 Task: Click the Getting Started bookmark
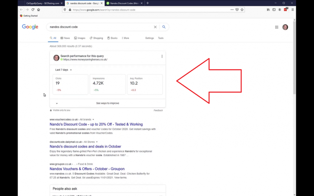coord(29,16)
